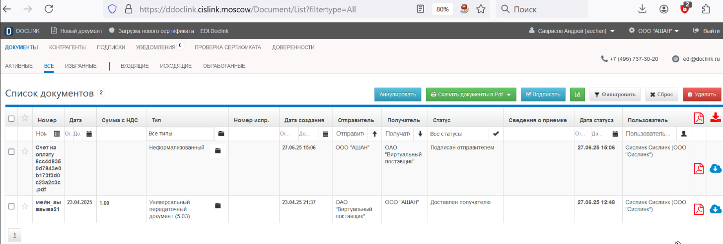723x244 pixels.
Task: Open the КОНТРАГЕНТЫ menu
Action: [68, 48]
